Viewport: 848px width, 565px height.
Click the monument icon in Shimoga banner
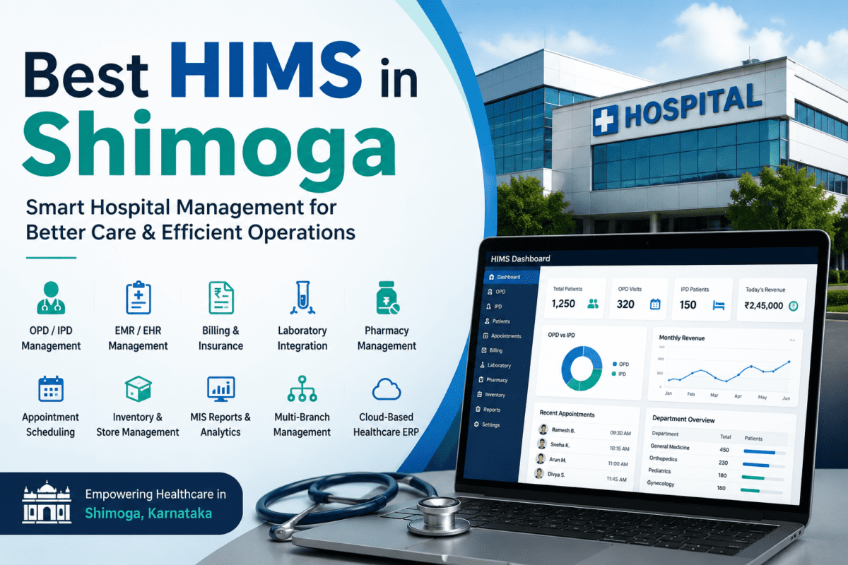(47, 502)
